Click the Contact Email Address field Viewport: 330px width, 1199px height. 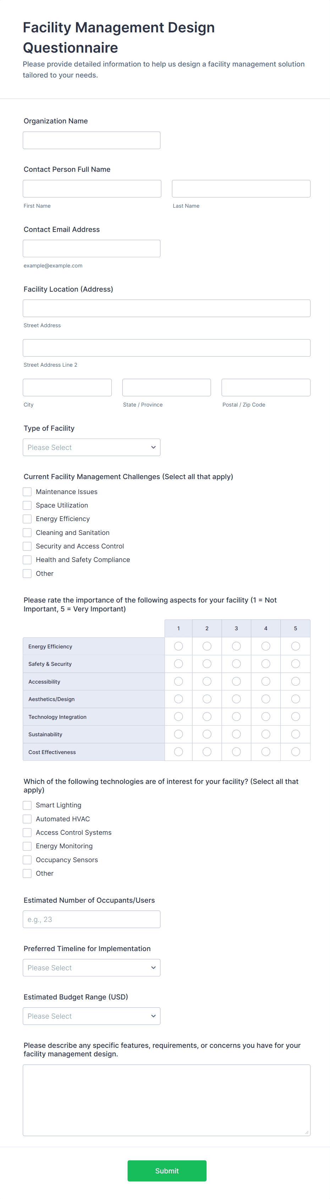coord(92,249)
